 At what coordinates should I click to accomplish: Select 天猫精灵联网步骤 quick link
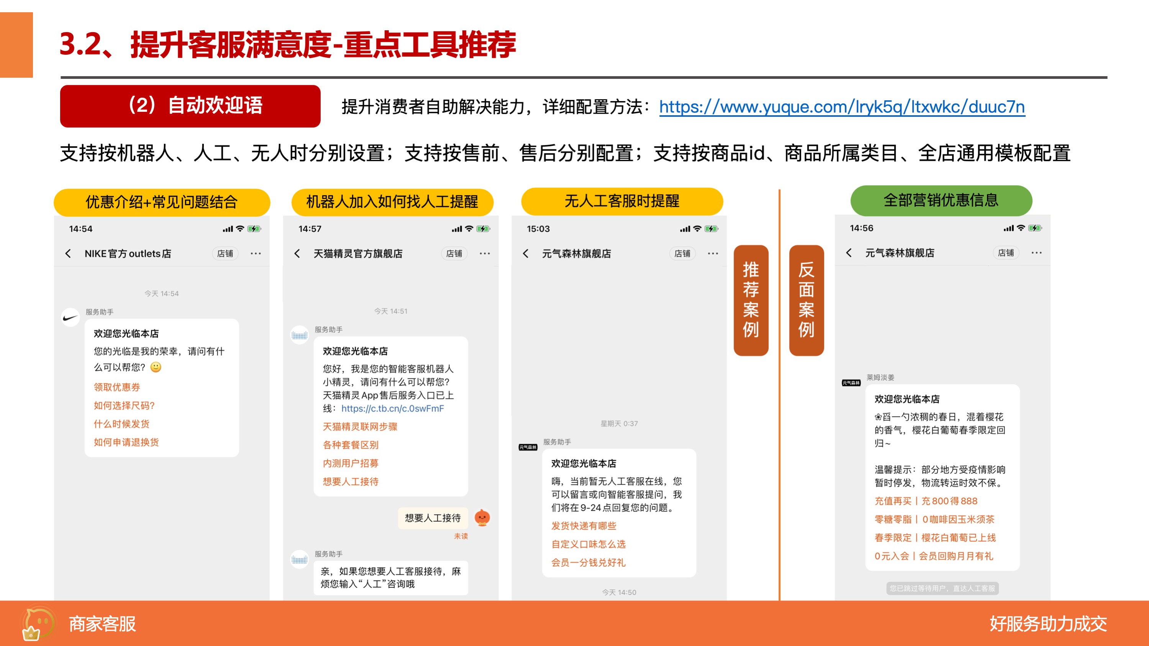(x=360, y=427)
